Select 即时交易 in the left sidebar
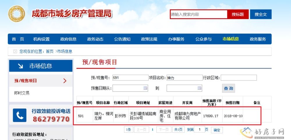291x140 pixels. [22, 93]
